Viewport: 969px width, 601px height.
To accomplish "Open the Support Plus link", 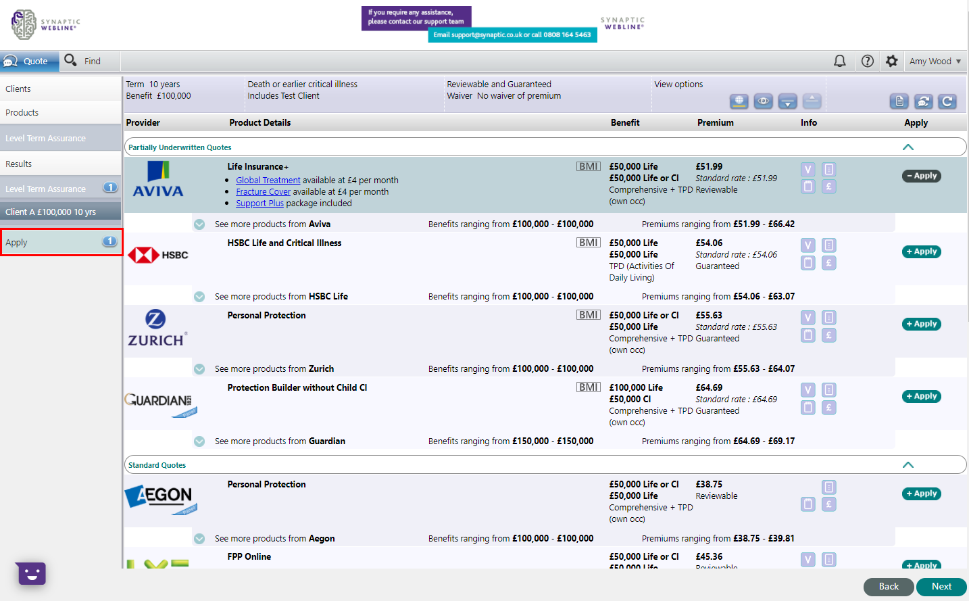I will [x=260, y=203].
